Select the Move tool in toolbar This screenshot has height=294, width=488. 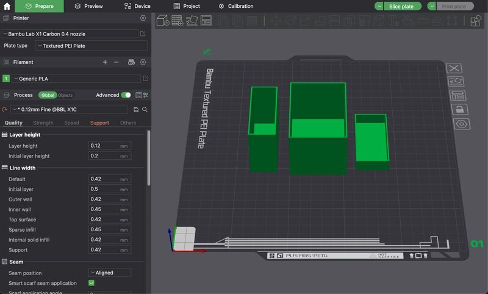[x=276, y=21]
